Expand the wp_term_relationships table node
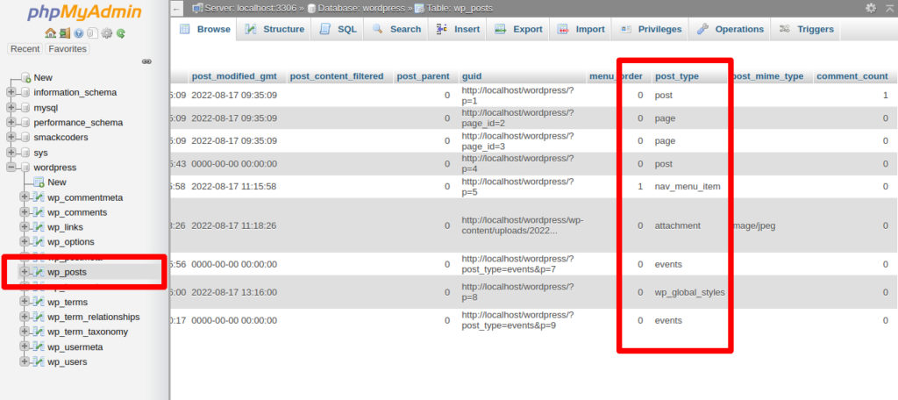This screenshot has height=400, width=898. pos(25,317)
